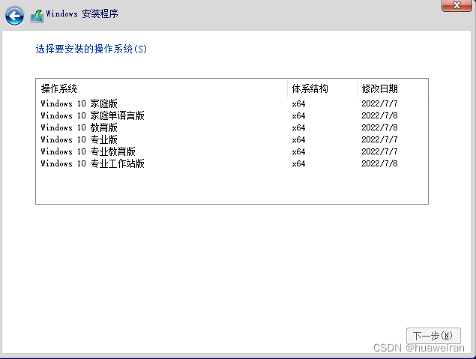Click x64 in the 教育版 row

(x=298, y=127)
